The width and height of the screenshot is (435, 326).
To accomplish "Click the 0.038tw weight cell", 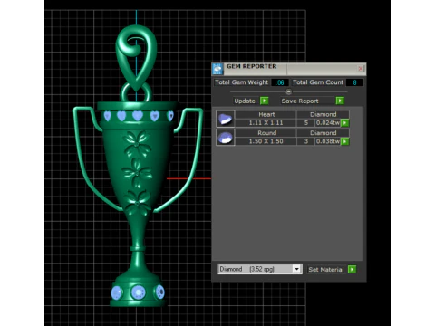I will click(328, 141).
